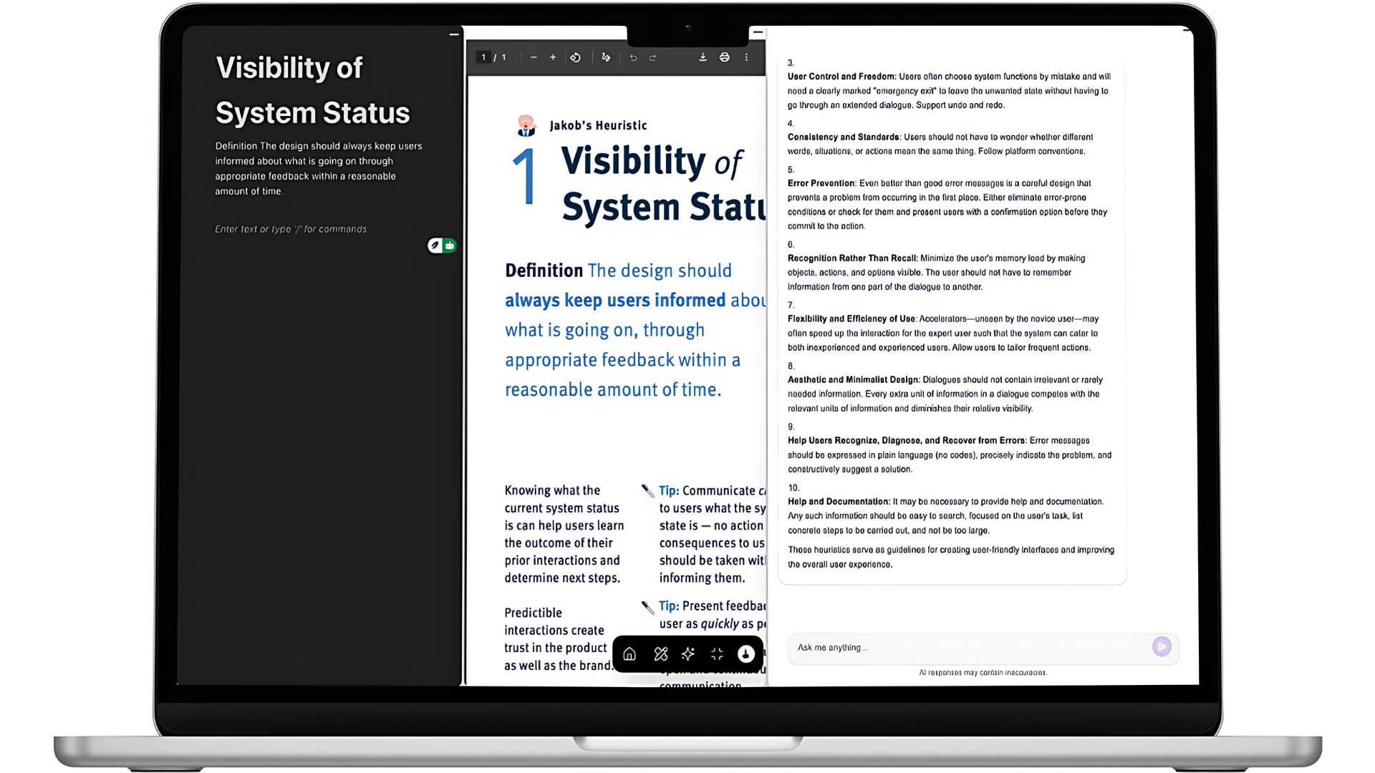Viewport: 1375px width, 773px height.
Task: Open the three-dot options menu in the PDF viewer
Action: [747, 57]
